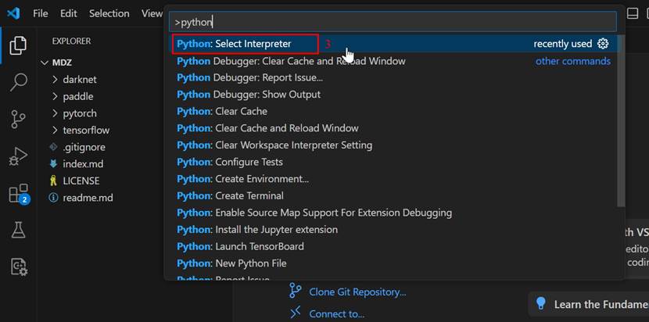
Task: Click the gear icon next to recently used
Action: 603,44
